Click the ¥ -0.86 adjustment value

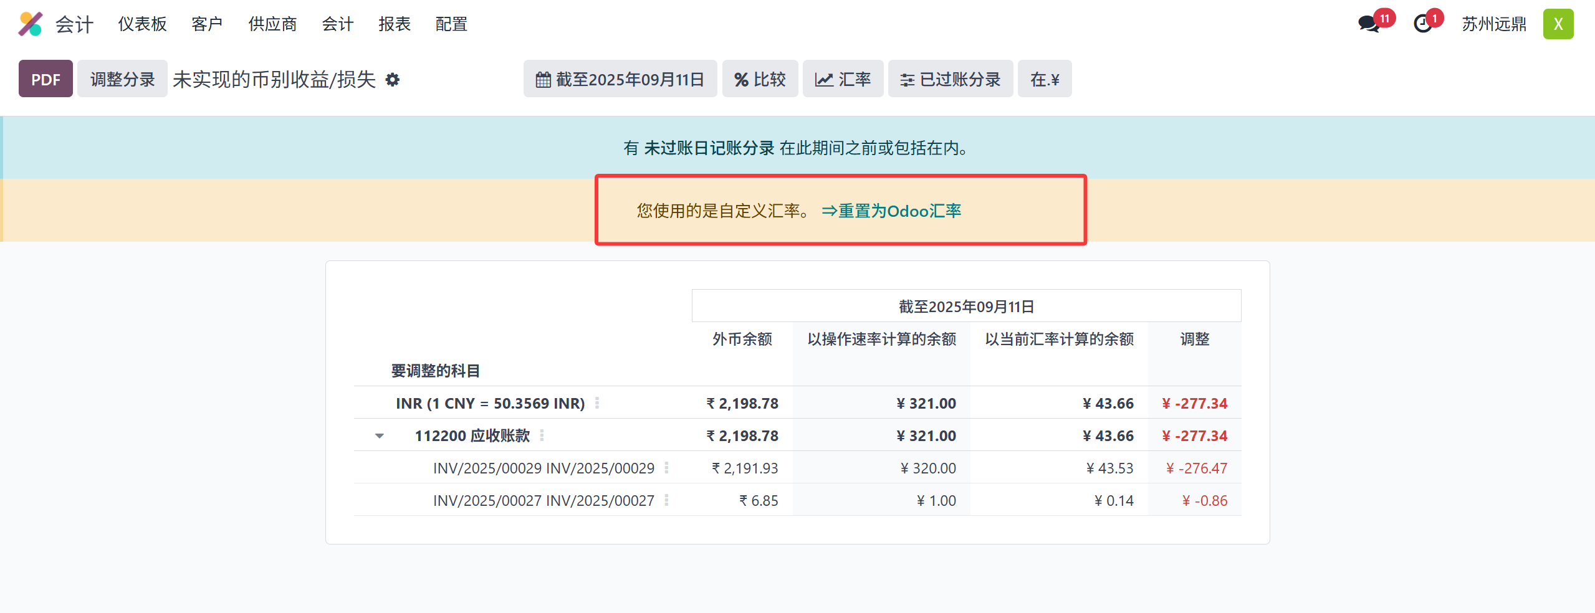pos(1204,500)
